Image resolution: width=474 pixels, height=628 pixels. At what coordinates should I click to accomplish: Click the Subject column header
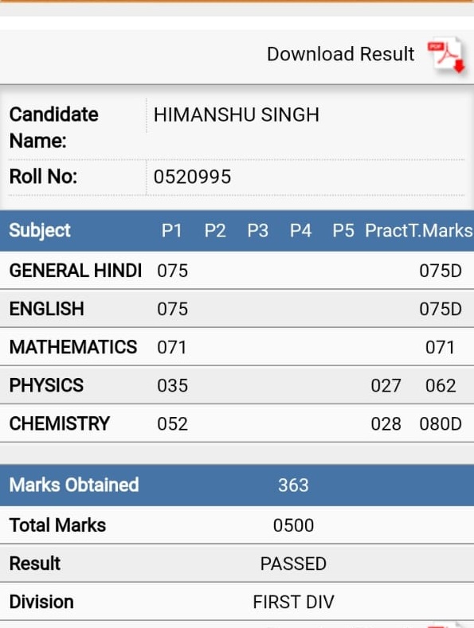tap(40, 230)
